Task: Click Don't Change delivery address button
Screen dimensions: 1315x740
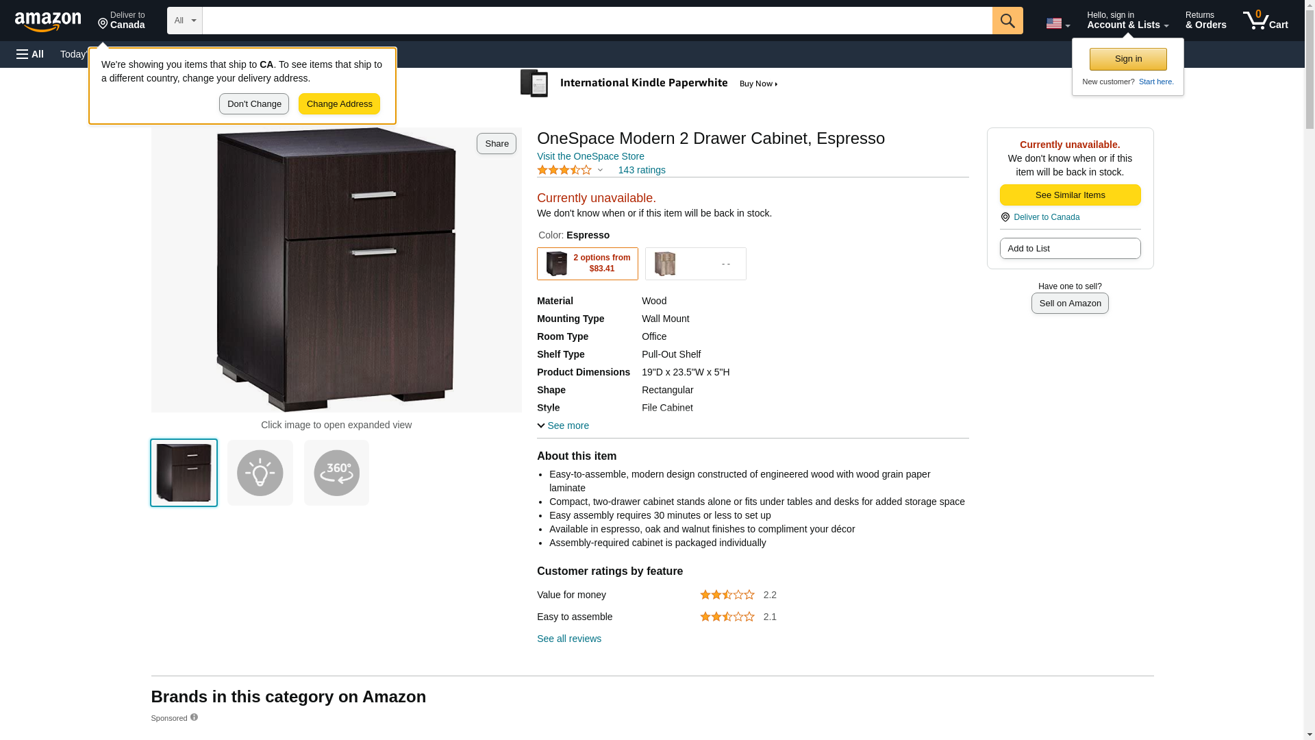Action: point(254,104)
